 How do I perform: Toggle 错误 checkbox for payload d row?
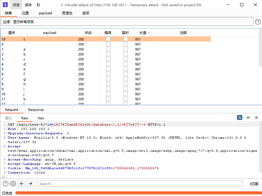coord(108,64)
